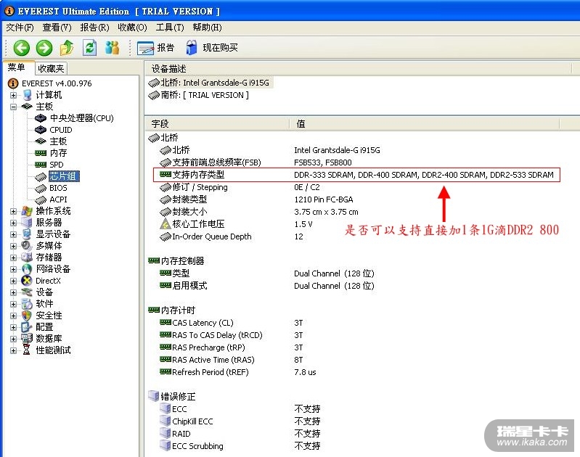580x457 pixels.
Task: Click the 数据库 database icon
Action: tap(27, 339)
